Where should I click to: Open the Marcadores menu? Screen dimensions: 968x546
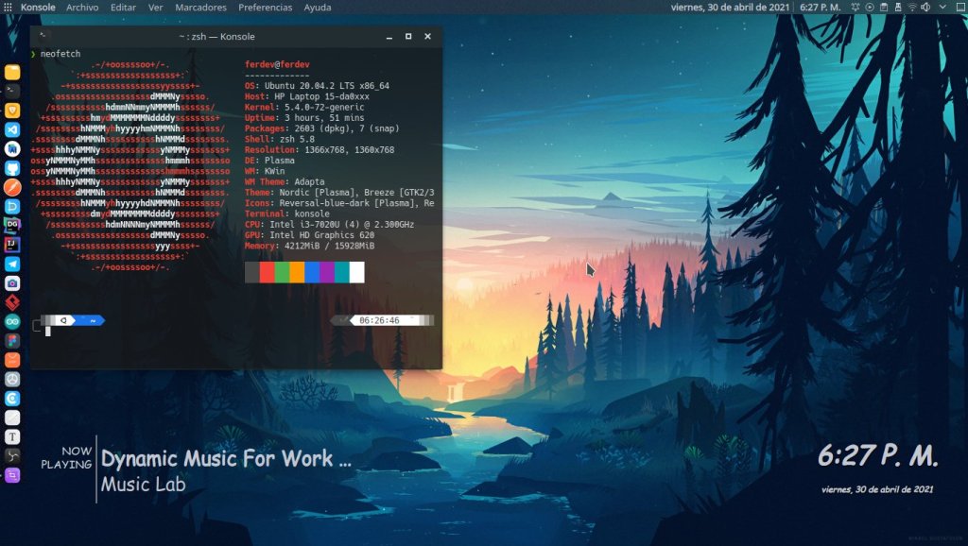point(200,8)
